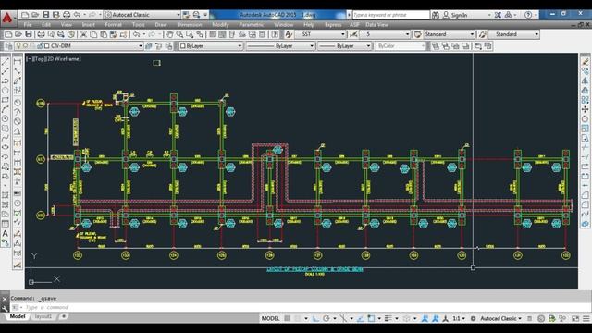Click Zoom Realtime magnifier icon
Viewport: 592px width, 333px height.
pyautogui.click(x=179, y=34)
